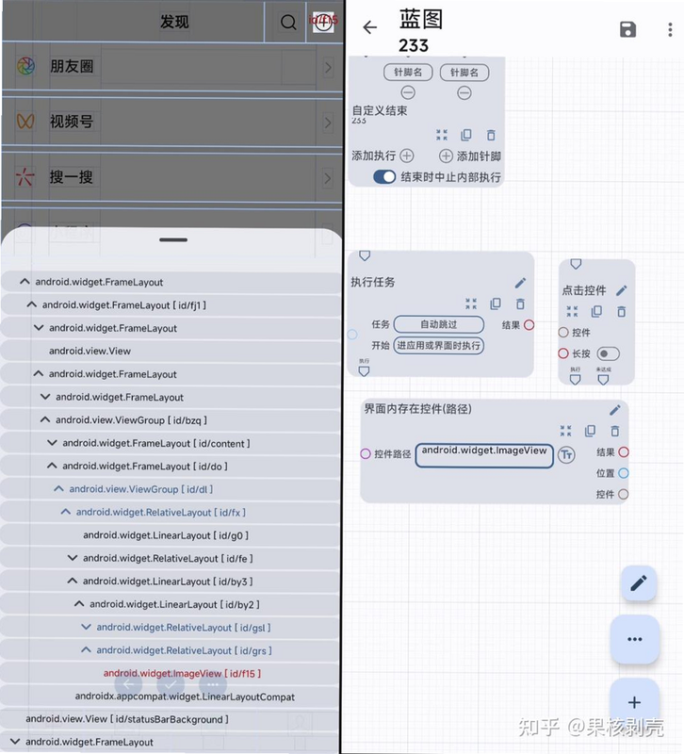Click the 进应用或界面时执行 start field
684x754 pixels.
click(x=438, y=345)
